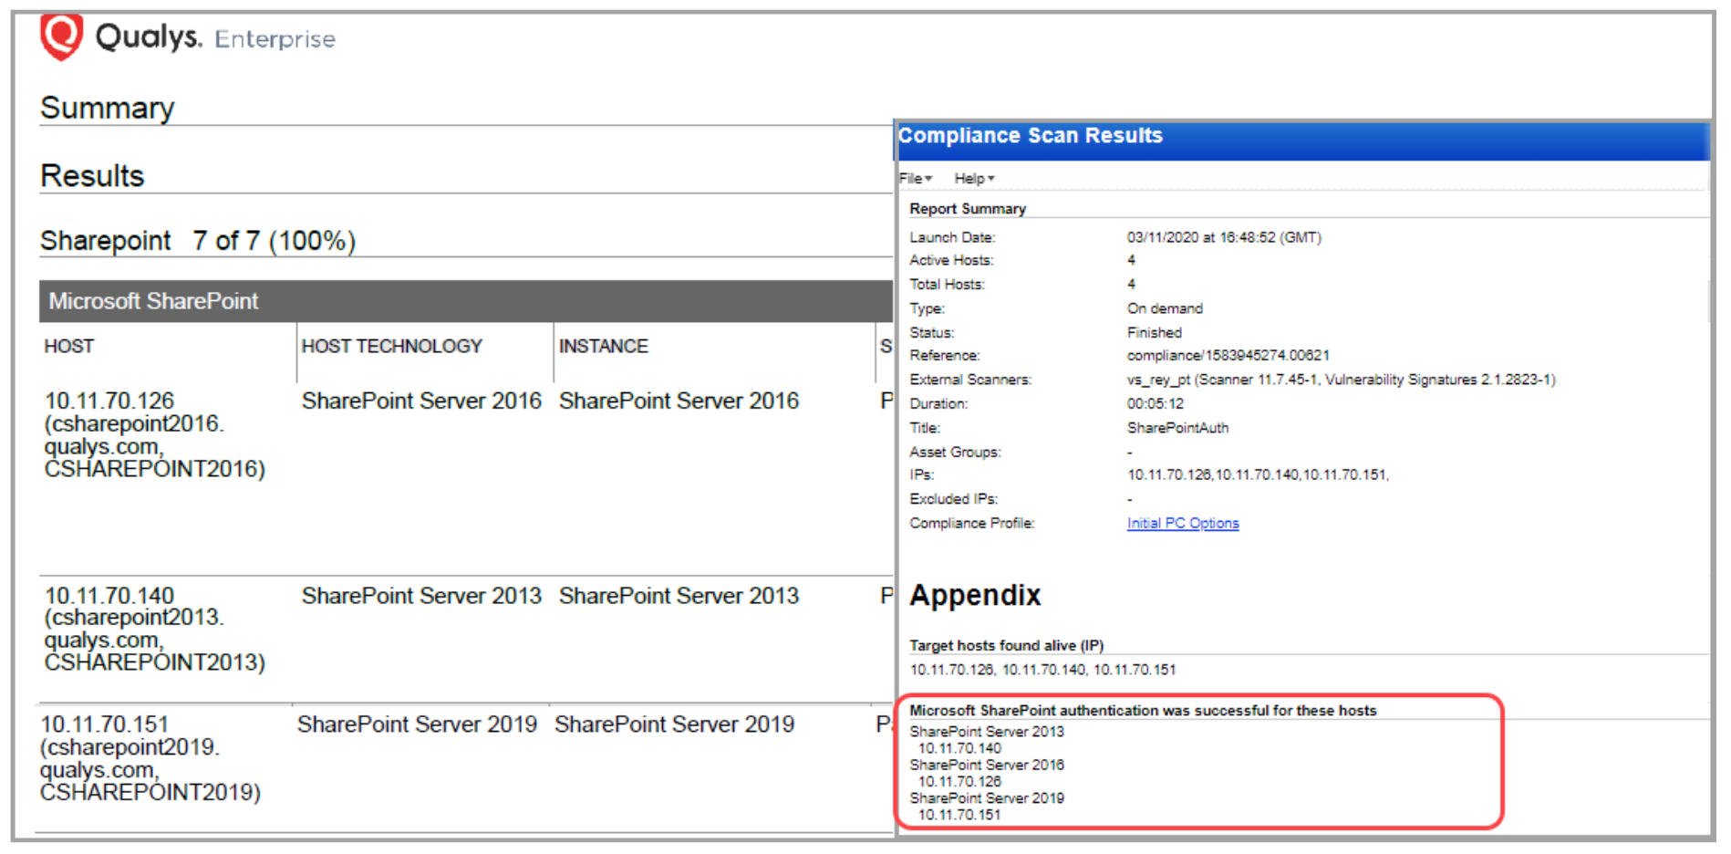Screen dimensions: 1731x854
Task: Click the Compliance Scan Results title bar
Action: pos(1030,135)
